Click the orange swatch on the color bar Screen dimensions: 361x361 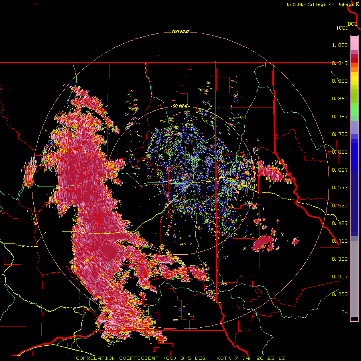[354, 69]
